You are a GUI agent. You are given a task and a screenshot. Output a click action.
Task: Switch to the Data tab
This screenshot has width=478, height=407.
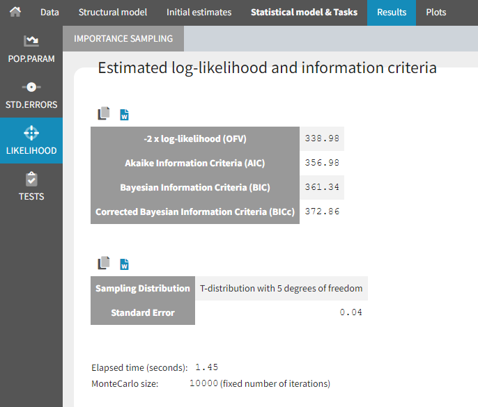(x=49, y=13)
